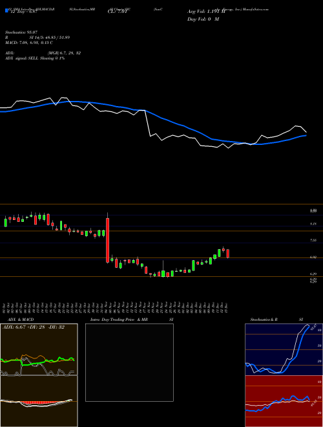Click the RSI 14/5 values line
Viewport: 323px width, 427px height.
tap(37, 38)
